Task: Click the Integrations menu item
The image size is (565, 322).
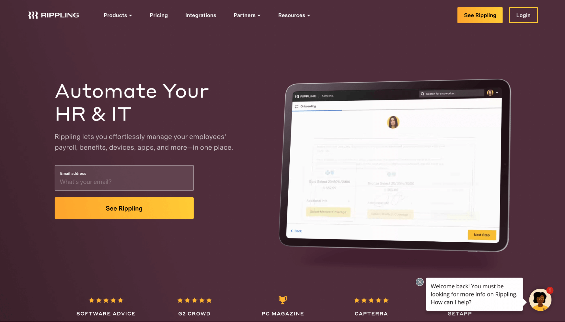Action: [x=201, y=15]
